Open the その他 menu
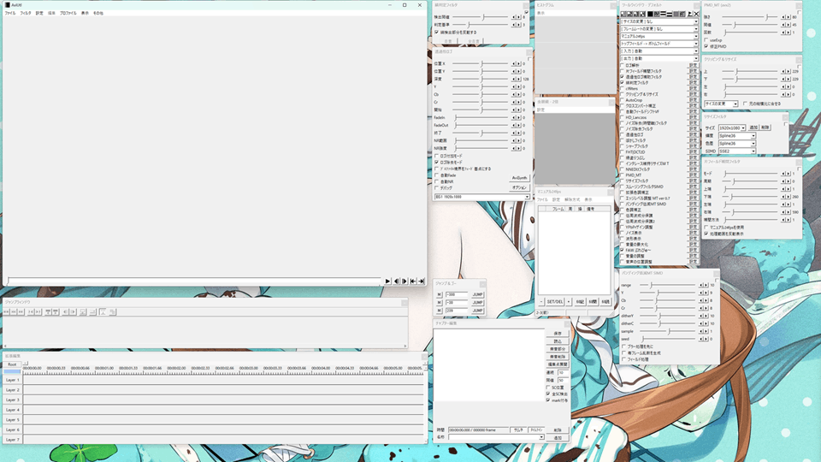821x462 pixels. 97,13
